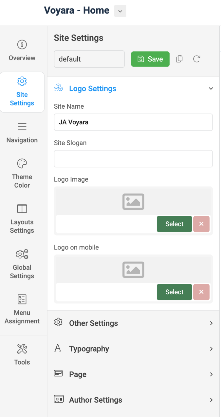Focus the Site Slogan input field

(x=133, y=159)
